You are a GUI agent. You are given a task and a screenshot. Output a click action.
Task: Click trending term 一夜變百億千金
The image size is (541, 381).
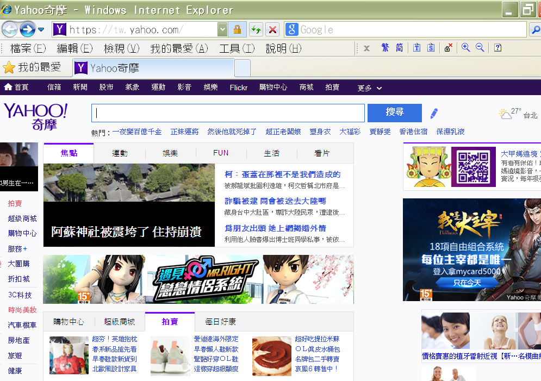pos(136,132)
